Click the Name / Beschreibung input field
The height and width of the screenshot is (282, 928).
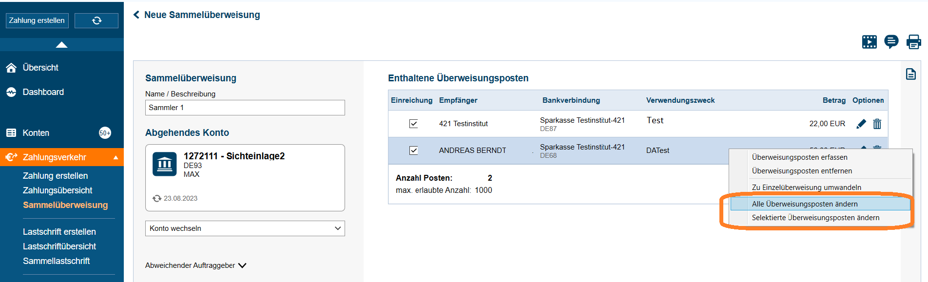click(245, 108)
